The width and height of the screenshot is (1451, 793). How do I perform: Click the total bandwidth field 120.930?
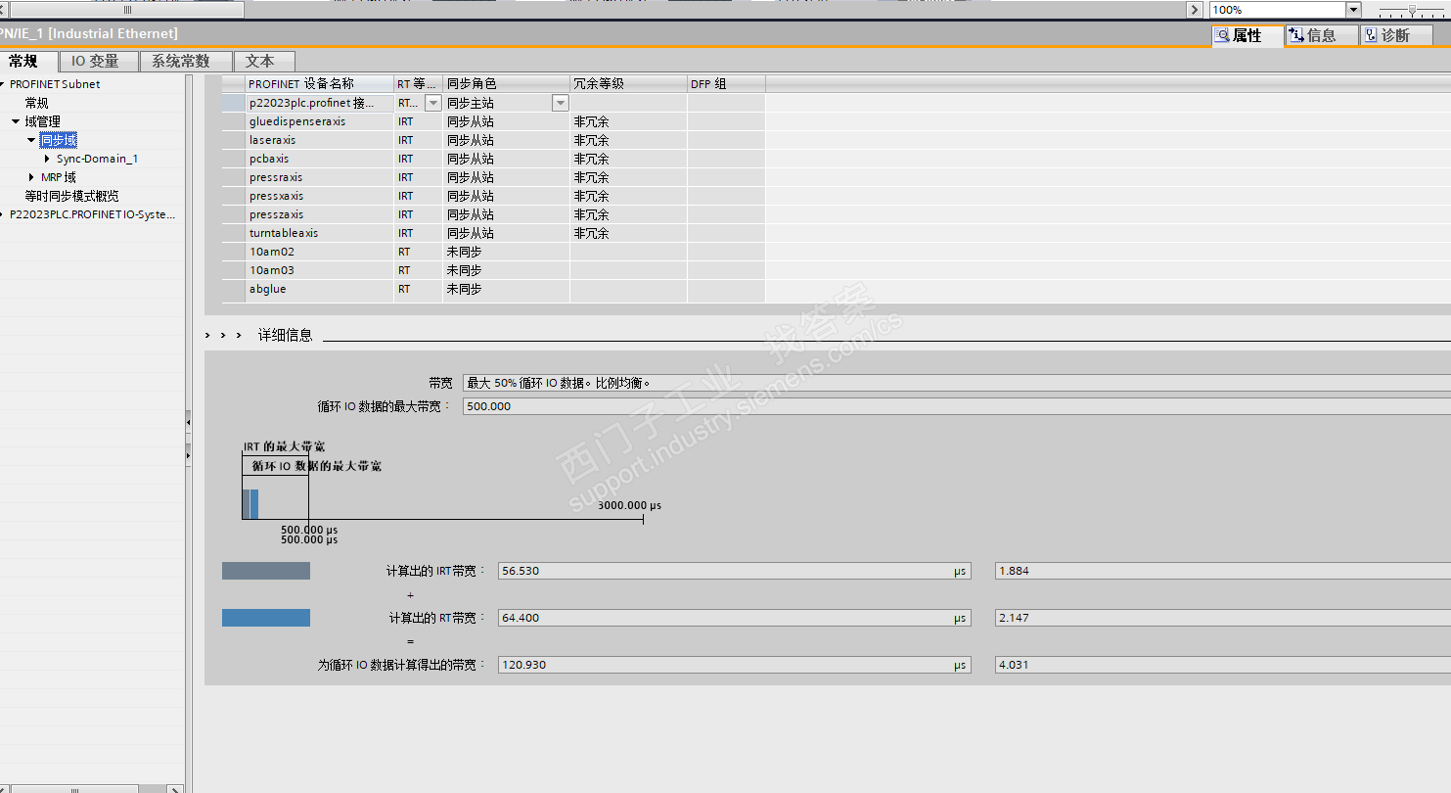(x=734, y=665)
